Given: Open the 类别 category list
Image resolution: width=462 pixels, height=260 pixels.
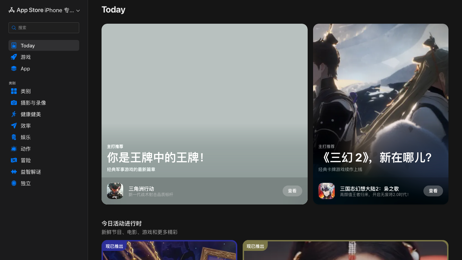Looking at the screenshot, I should tap(44, 91).
